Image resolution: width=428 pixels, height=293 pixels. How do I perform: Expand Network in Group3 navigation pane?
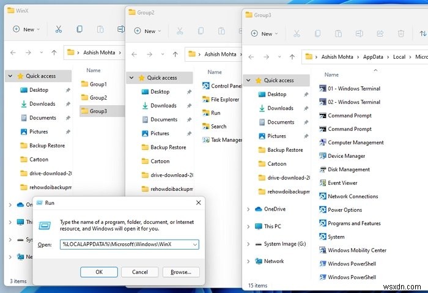click(248, 261)
